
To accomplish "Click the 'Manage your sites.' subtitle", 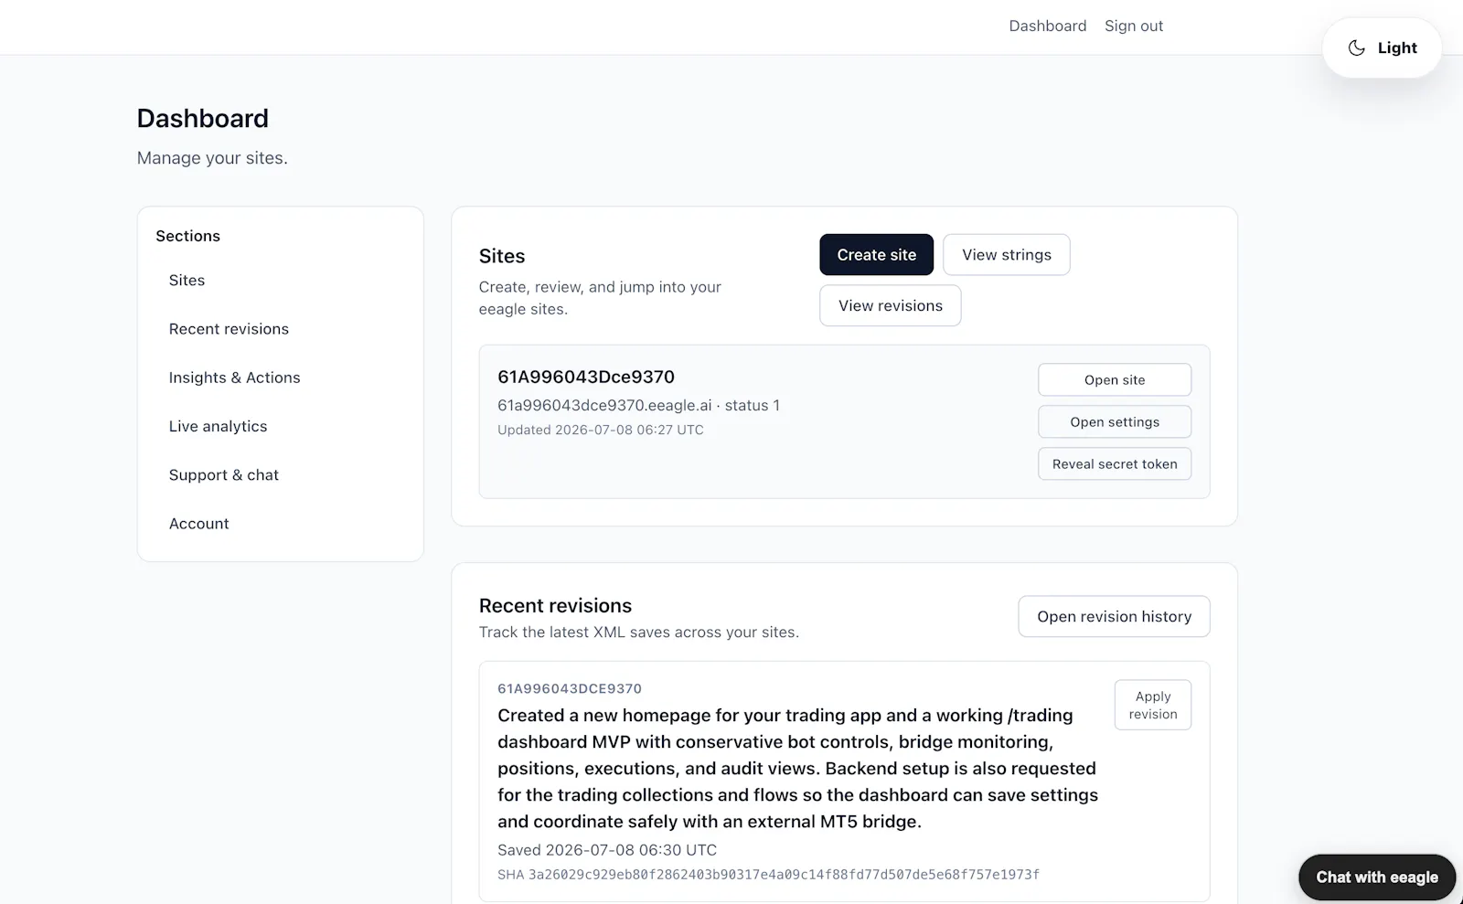I will (212, 158).
